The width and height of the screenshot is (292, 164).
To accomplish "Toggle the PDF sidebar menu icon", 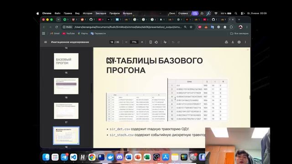I will click(x=46, y=42).
